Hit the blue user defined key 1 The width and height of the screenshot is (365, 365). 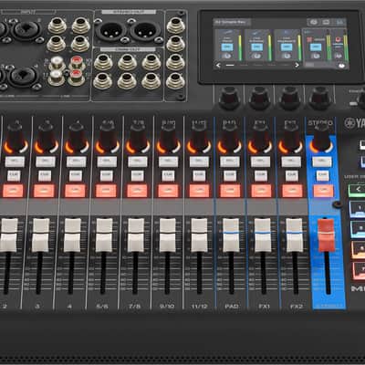(358, 209)
